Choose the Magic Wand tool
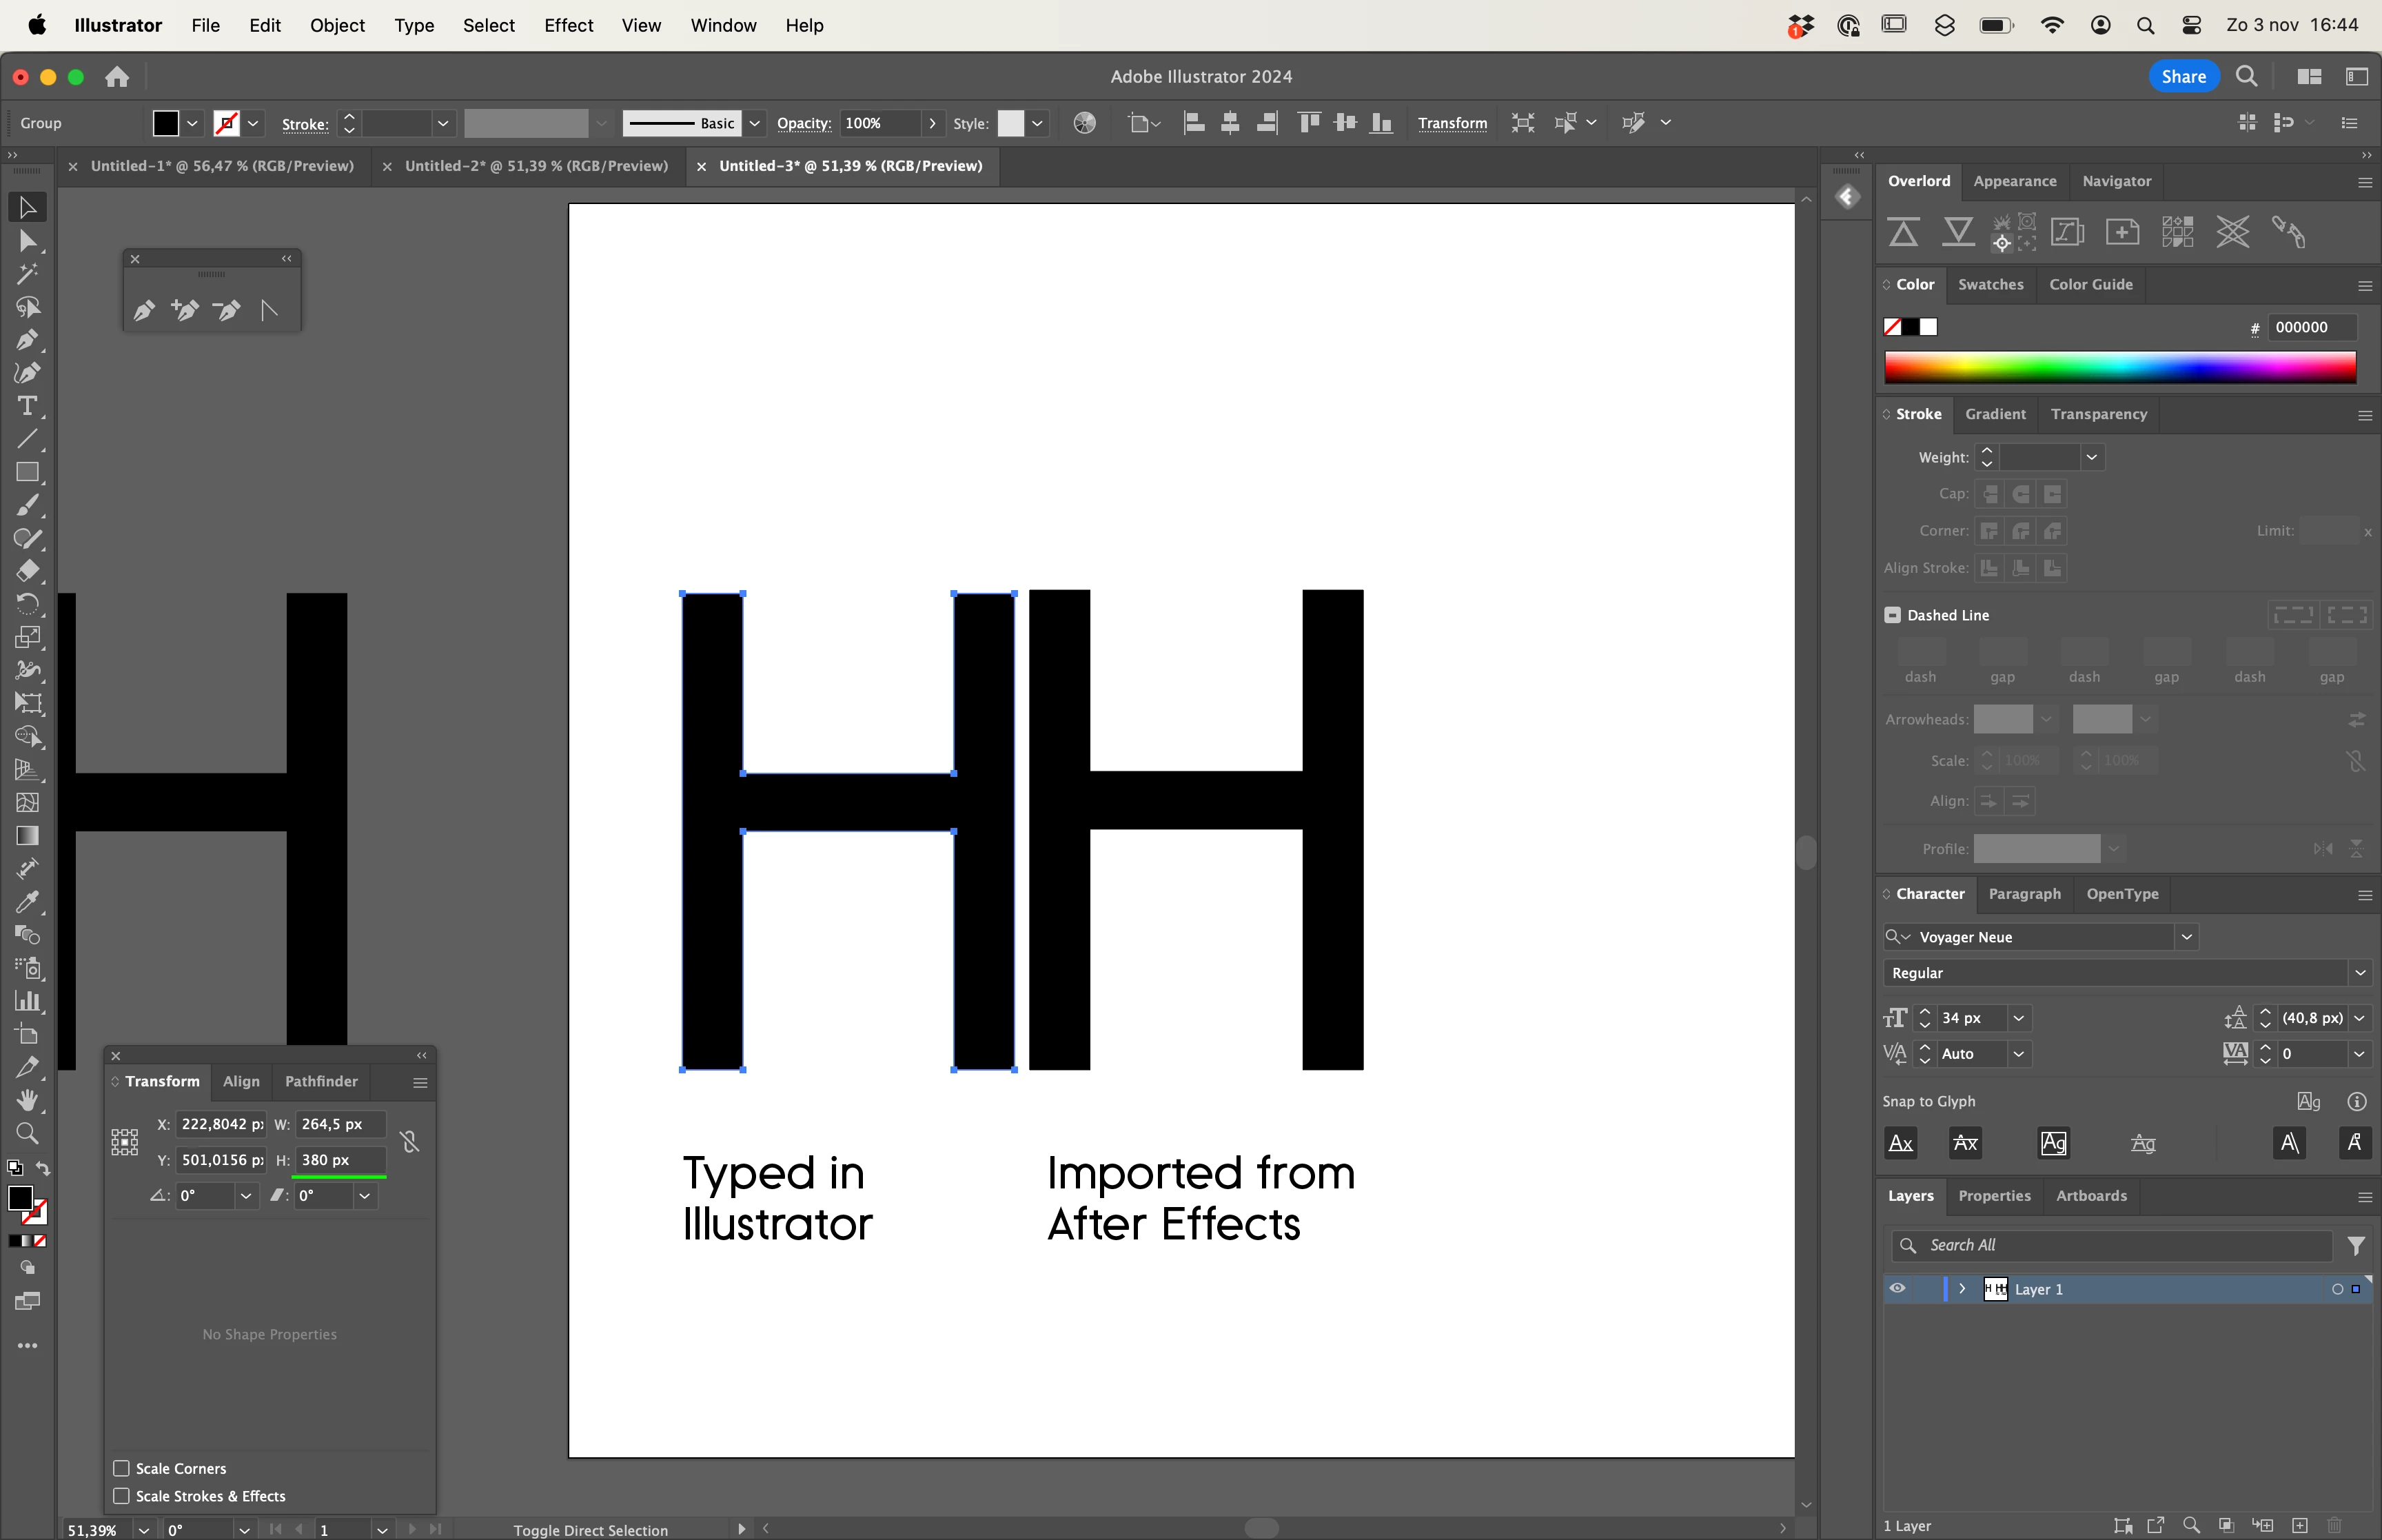The height and width of the screenshot is (1540, 2382). pos(27,274)
